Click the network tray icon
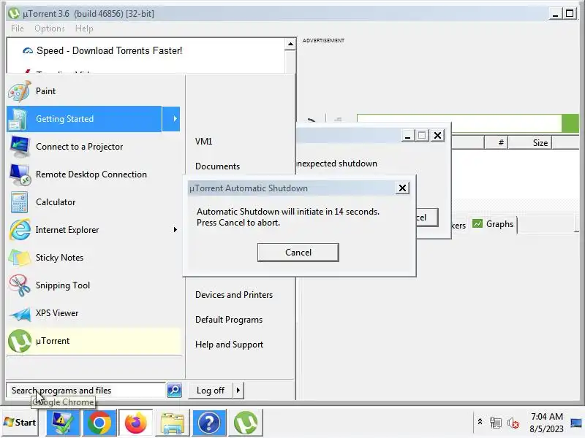The height and width of the screenshot is (438, 585). [496, 423]
